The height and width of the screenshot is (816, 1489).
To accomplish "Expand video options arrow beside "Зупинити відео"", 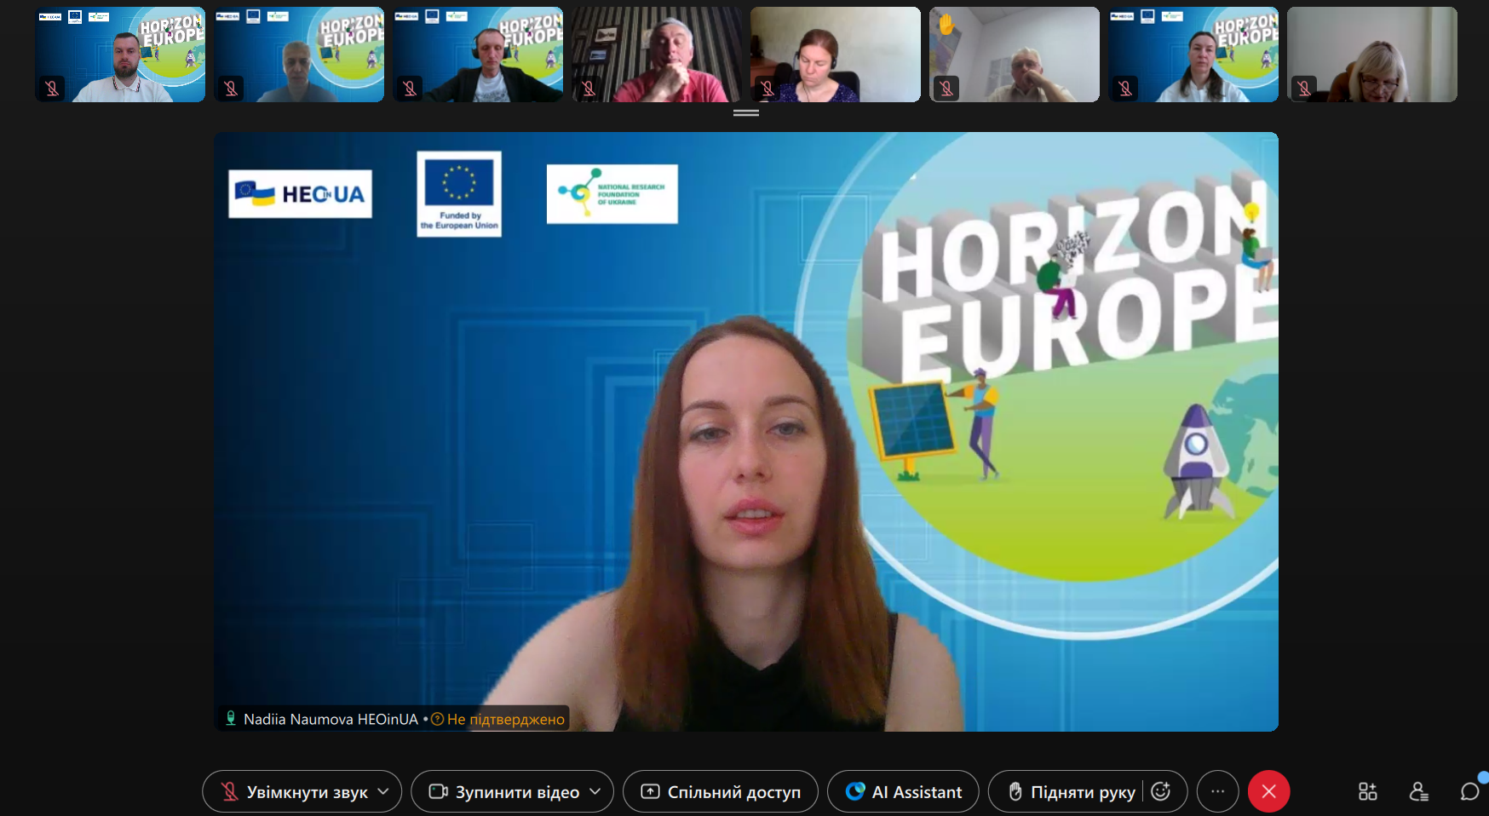I will click(596, 792).
